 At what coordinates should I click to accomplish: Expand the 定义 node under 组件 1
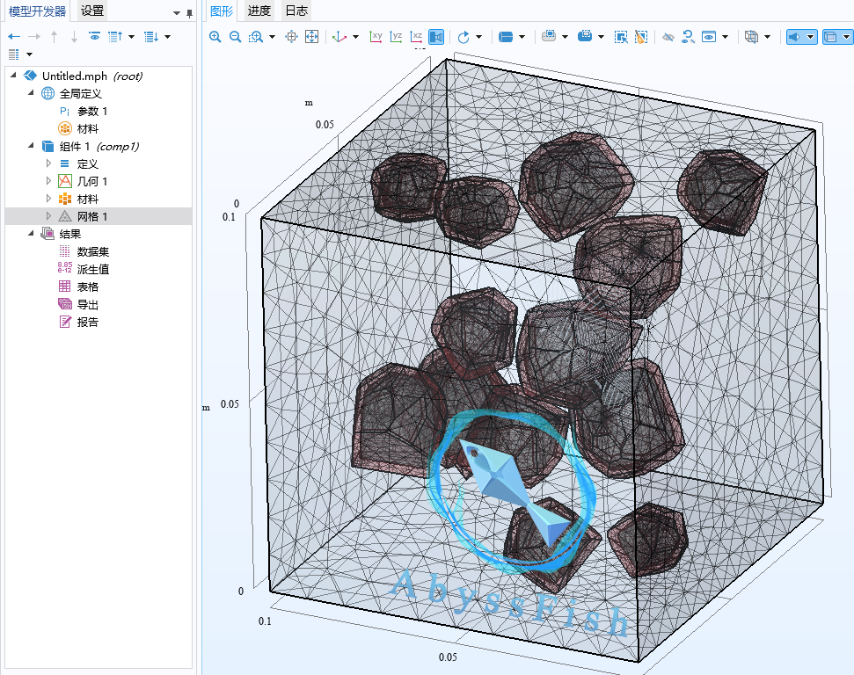pos(48,164)
